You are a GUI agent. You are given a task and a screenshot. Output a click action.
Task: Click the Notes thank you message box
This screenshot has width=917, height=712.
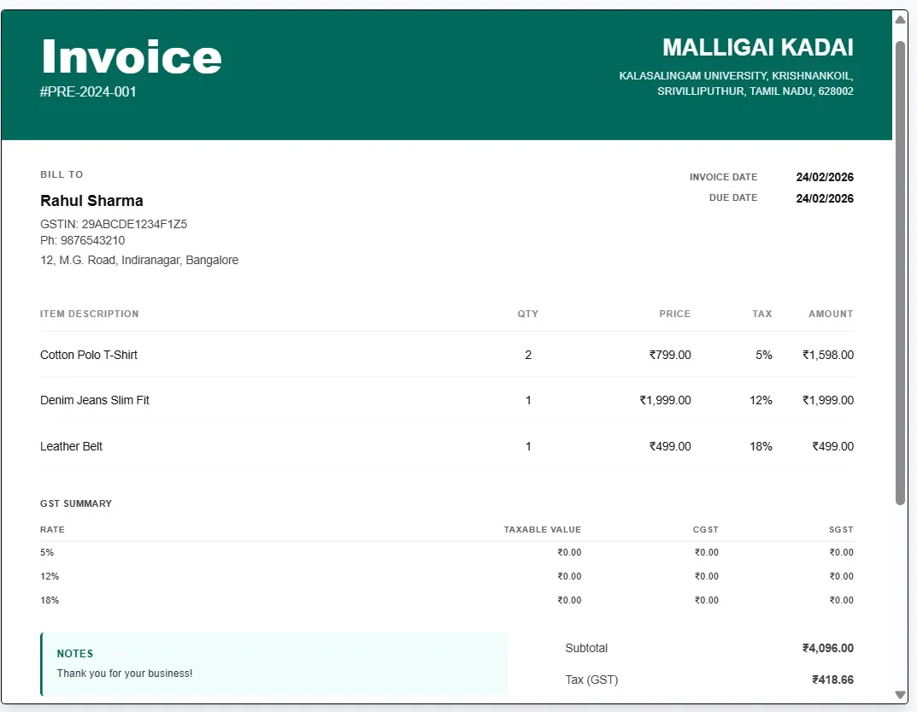pyautogui.click(x=273, y=664)
